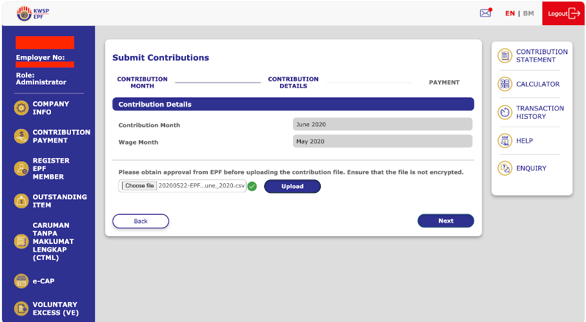Select the Register EPF Member icon
The image size is (586, 322).
[x=21, y=169]
